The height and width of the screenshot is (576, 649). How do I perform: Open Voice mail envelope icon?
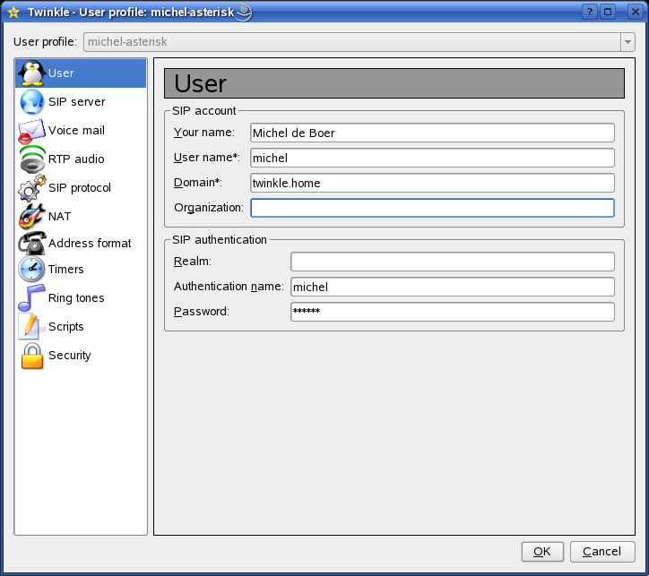click(x=32, y=131)
